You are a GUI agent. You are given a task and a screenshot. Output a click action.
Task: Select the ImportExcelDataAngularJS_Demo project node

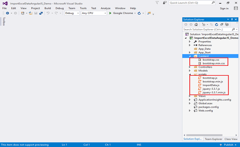click(216, 38)
